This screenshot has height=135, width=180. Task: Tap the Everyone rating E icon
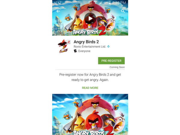coord(75,51)
